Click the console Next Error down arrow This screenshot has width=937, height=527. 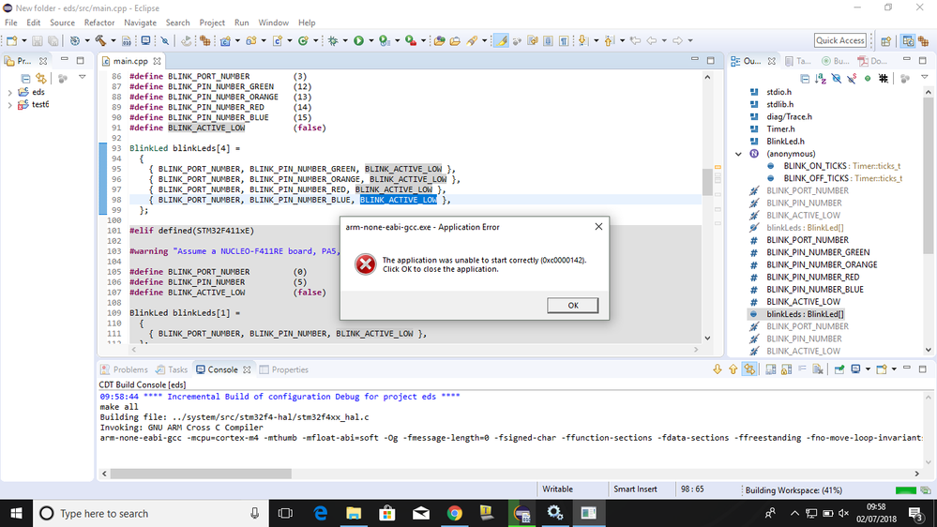click(x=718, y=369)
